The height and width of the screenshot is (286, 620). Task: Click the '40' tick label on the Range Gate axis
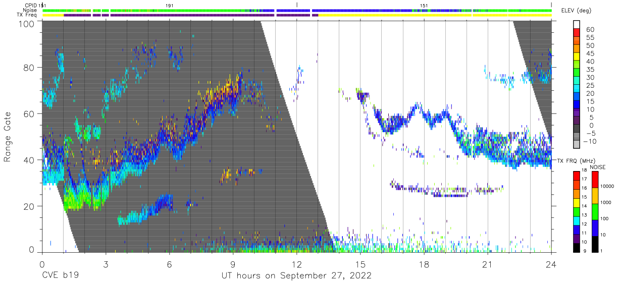click(29, 160)
